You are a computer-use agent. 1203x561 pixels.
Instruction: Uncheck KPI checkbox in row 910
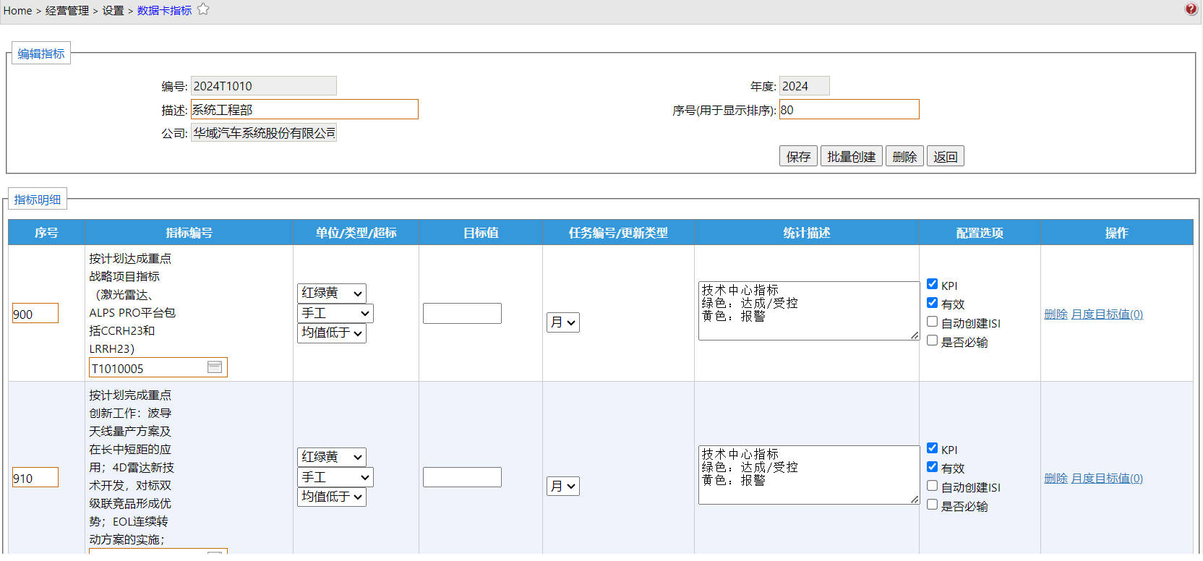point(933,448)
